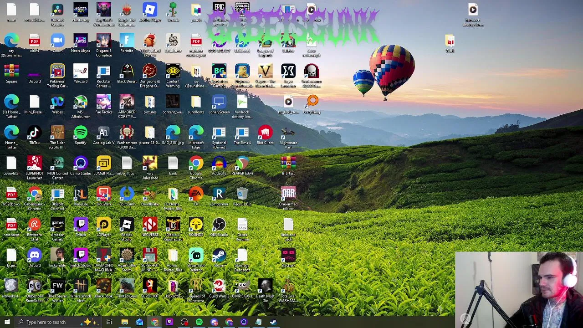
Task: Select the REAPER (x64) icon
Action: click(x=242, y=165)
